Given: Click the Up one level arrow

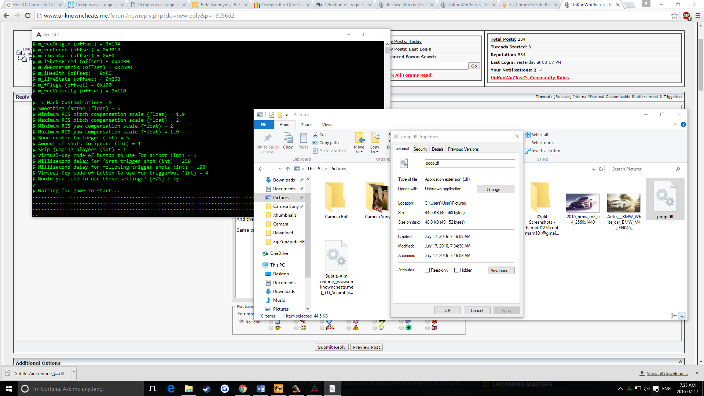Looking at the screenshot, I should (x=288, y=169).
